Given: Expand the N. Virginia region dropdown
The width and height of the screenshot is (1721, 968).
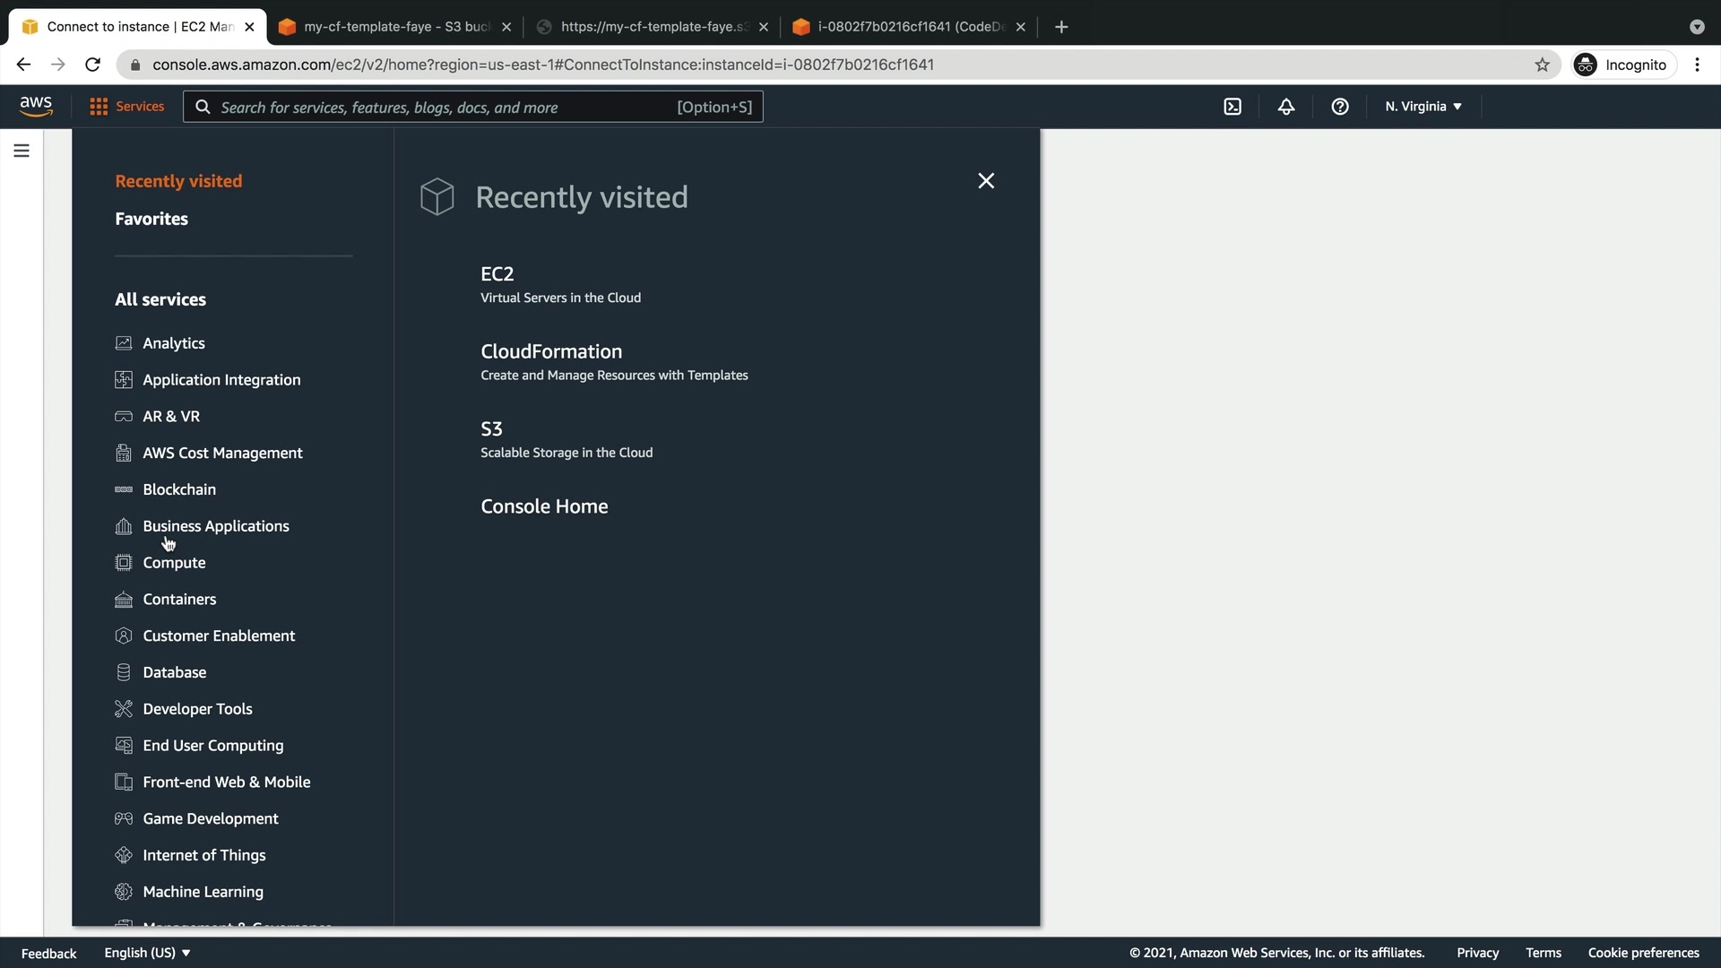Looking at the screenshot, I should [x=1423, y=107].
